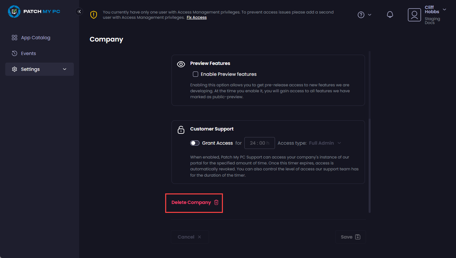
Task: Click the yellow warning shield icon
Action: click(x=94, y=15)
